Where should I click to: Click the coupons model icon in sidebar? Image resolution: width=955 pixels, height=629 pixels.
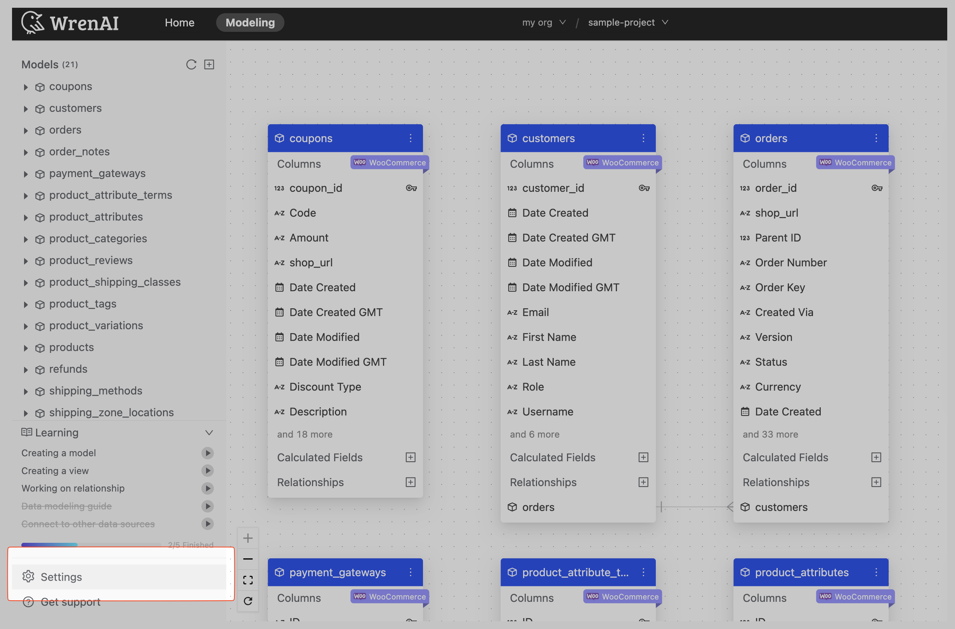(40, 86)
